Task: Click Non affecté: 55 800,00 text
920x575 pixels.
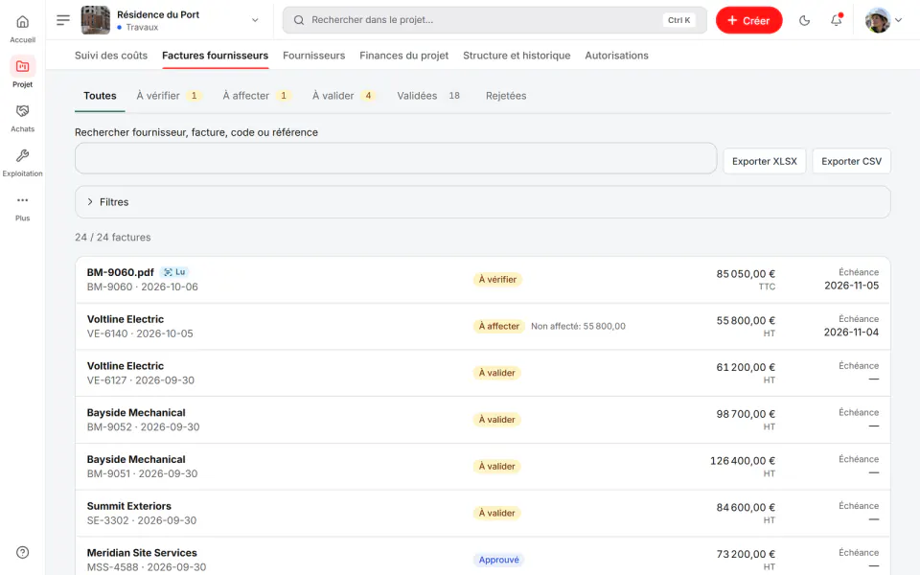Action: click(x=578, y=326)
